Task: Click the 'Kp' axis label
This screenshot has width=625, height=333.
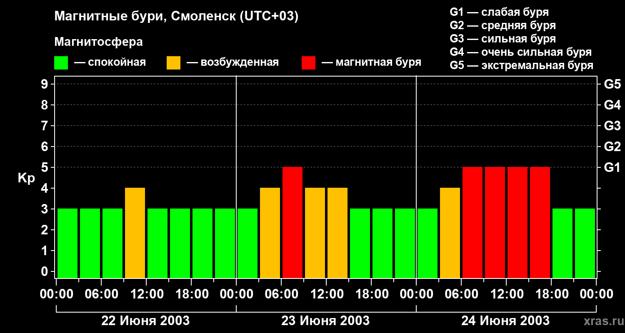Action: pyautogui.click(x=26, y=179)
